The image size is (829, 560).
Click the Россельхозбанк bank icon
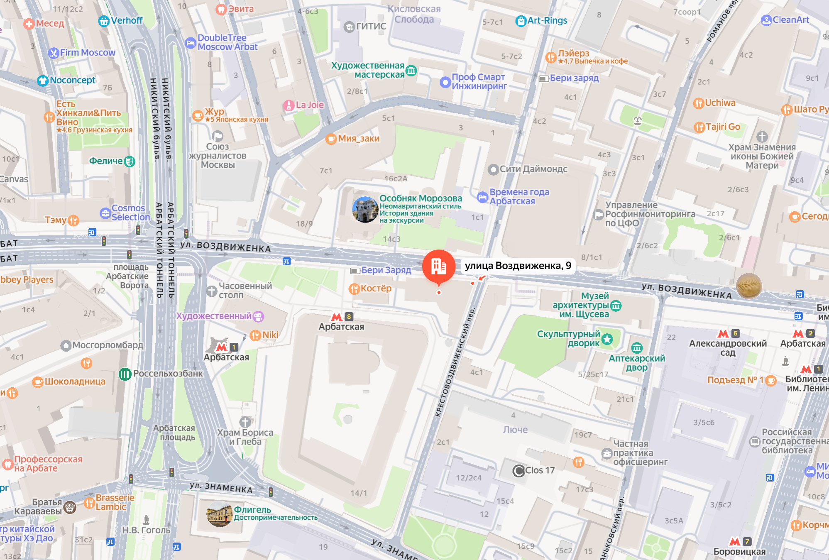(x=125, y=374)
